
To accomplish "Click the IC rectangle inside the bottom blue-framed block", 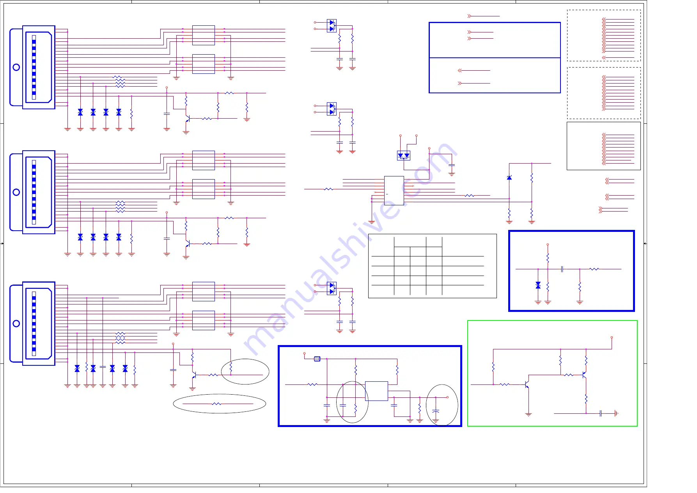I will (x=376, y=391).
